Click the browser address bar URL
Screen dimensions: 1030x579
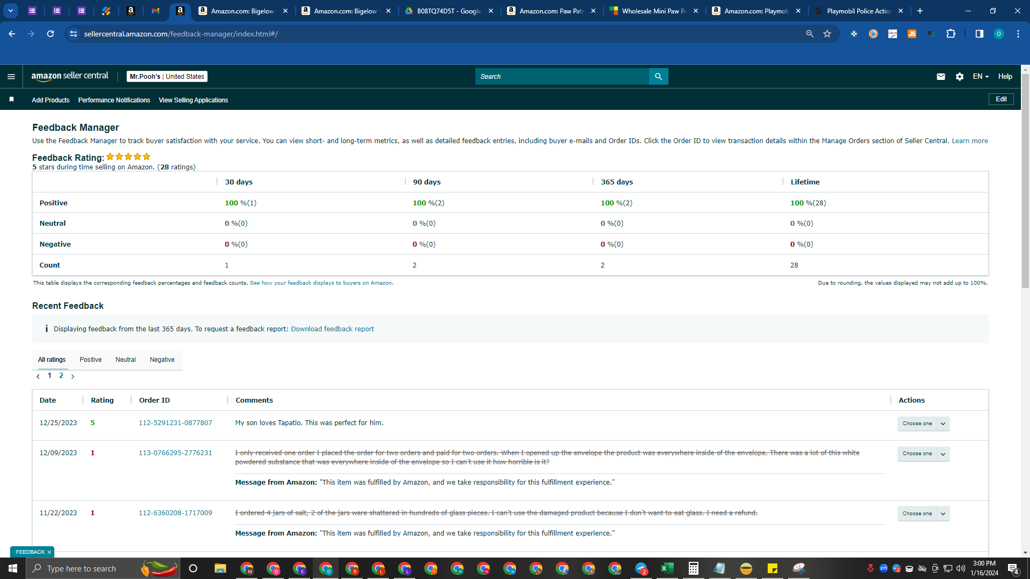[x=181, y=34]
